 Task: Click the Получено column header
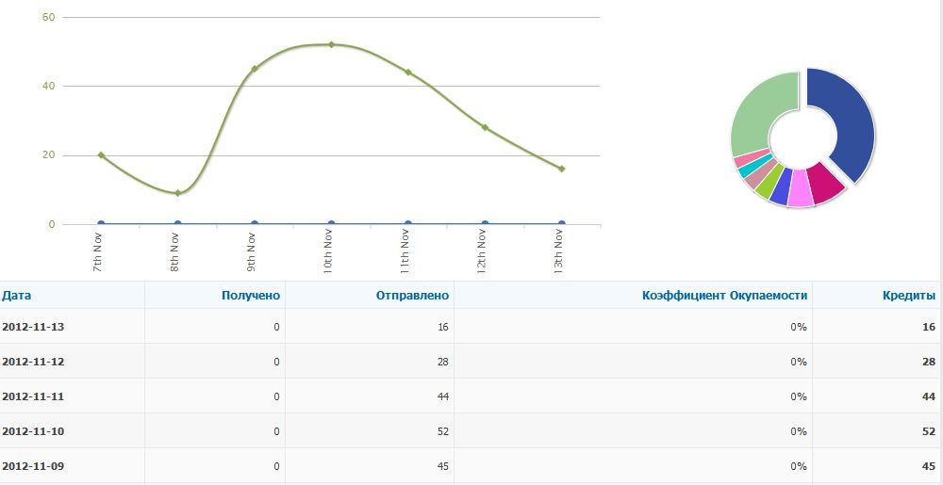pyautogui.click(x=251, y=295)
